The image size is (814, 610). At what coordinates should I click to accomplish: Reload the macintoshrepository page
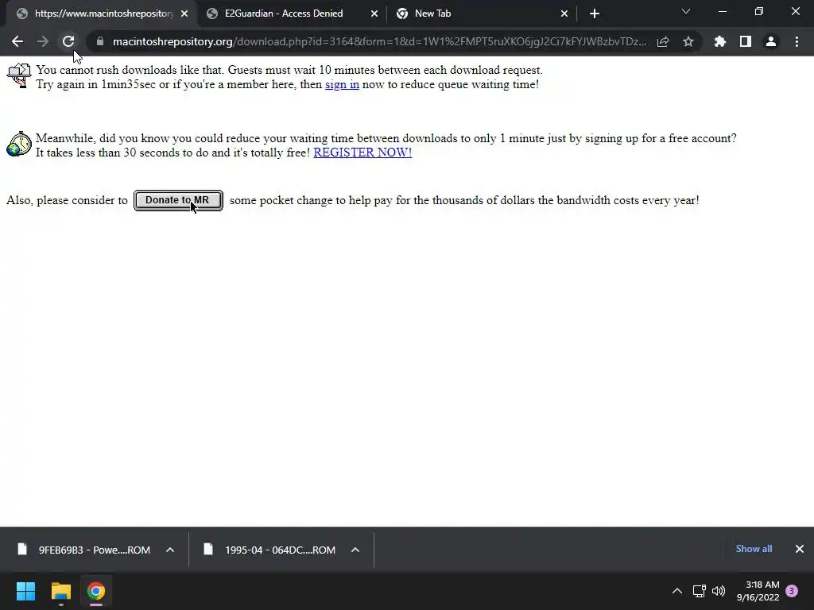68,41
